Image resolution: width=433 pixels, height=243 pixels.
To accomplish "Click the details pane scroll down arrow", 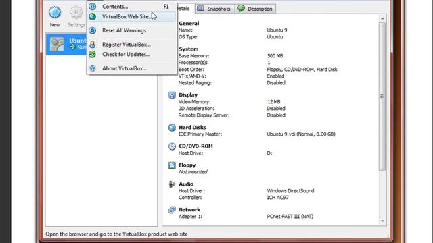I will click(382, 221).
